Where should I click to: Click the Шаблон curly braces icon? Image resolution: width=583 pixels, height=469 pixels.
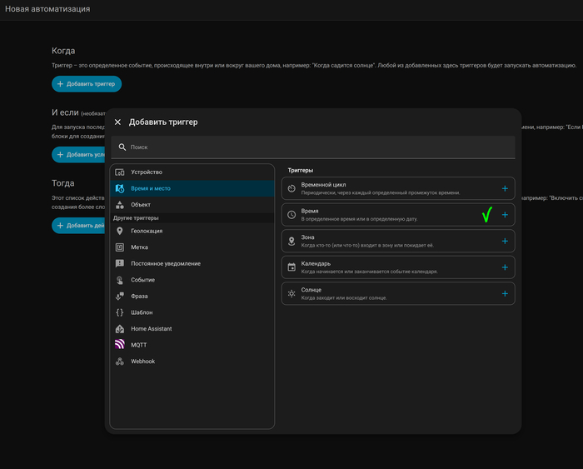click(120, 312)
